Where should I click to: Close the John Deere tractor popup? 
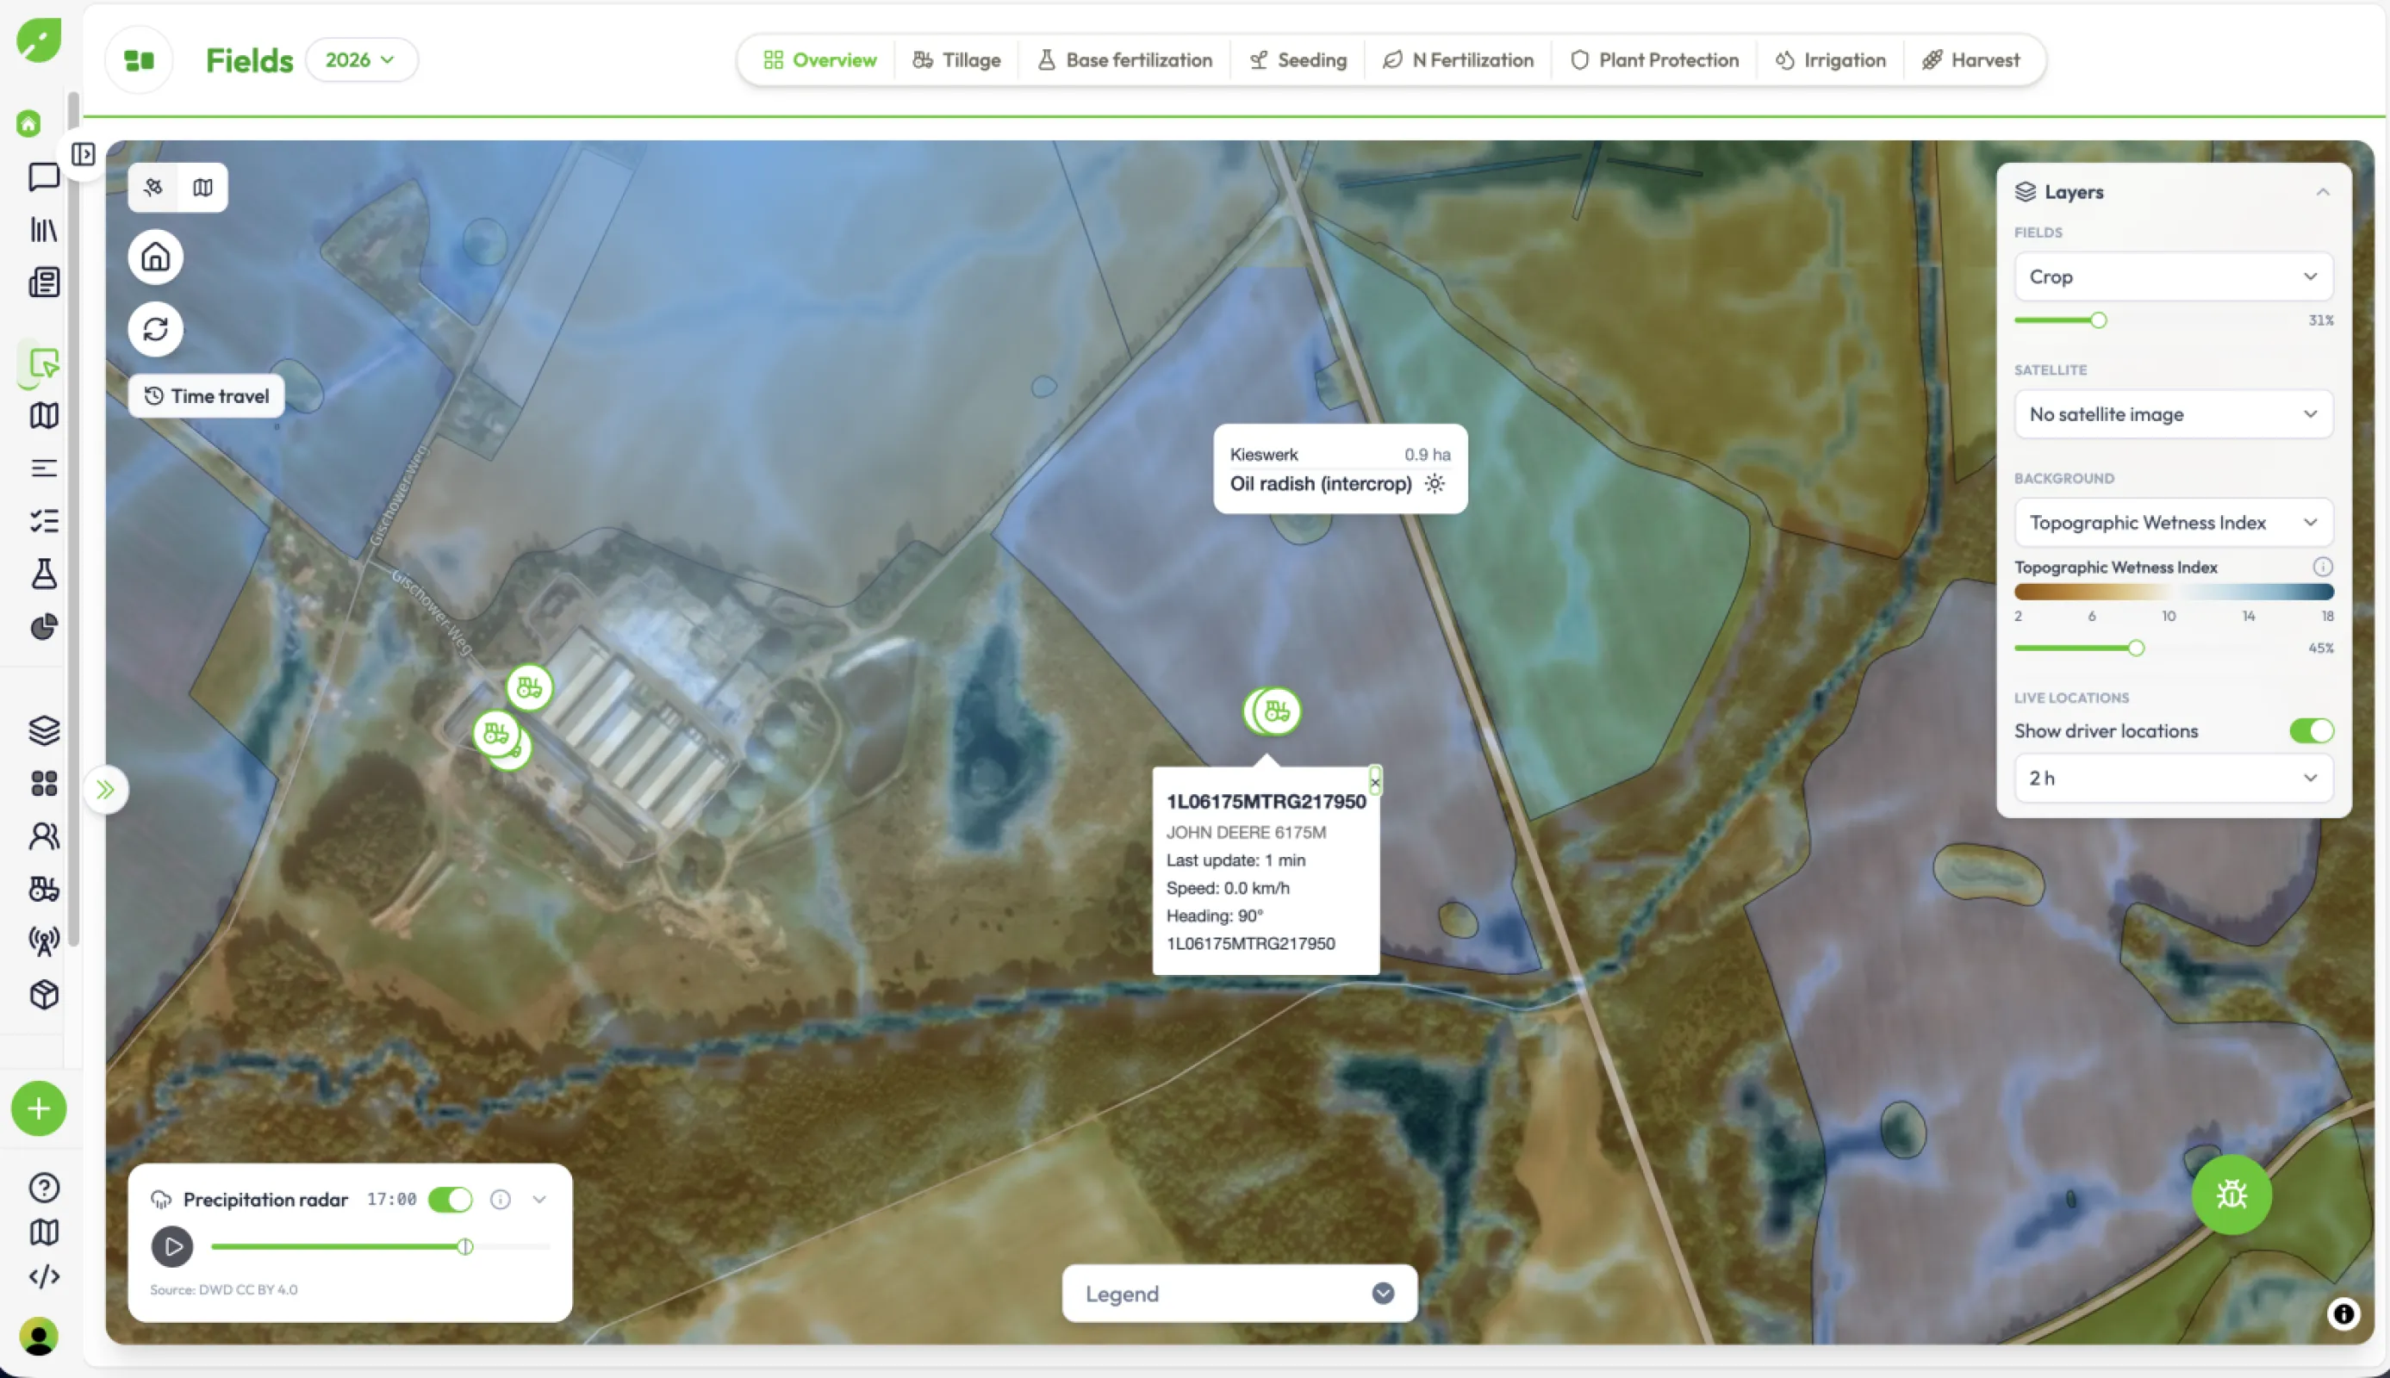[1374, 781]
